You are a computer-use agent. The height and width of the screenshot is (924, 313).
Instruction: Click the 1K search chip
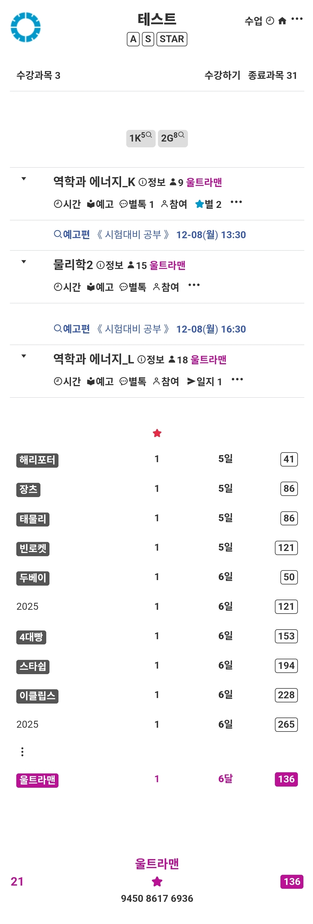coord(141,138)
